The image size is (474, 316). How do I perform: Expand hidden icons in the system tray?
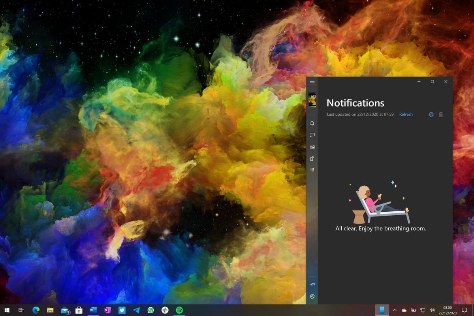(x=395, y=310)
